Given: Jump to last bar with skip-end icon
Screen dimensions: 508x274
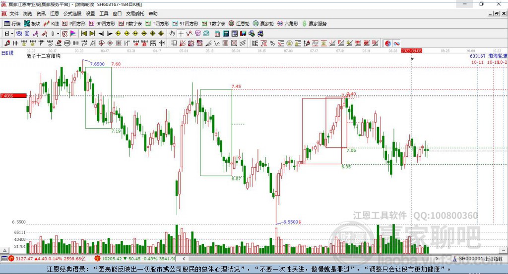Looking at the screenshot, I should pyautogui.click(x=92, y=34).
